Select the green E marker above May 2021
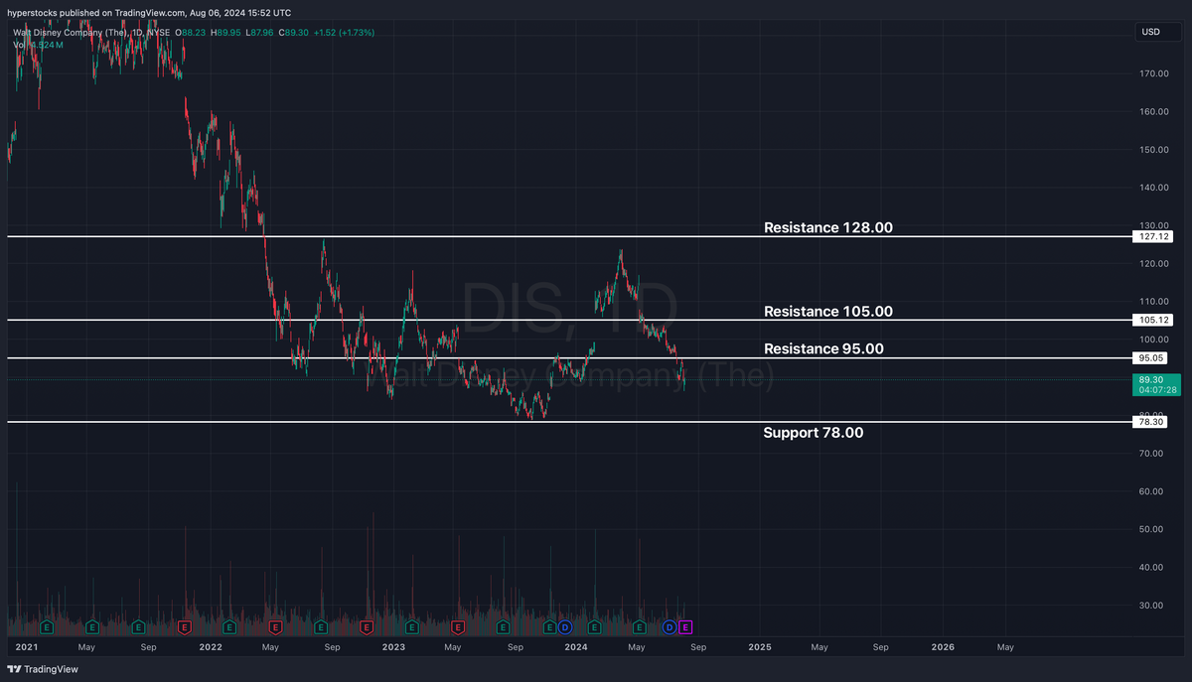 [x=92, y=627]
